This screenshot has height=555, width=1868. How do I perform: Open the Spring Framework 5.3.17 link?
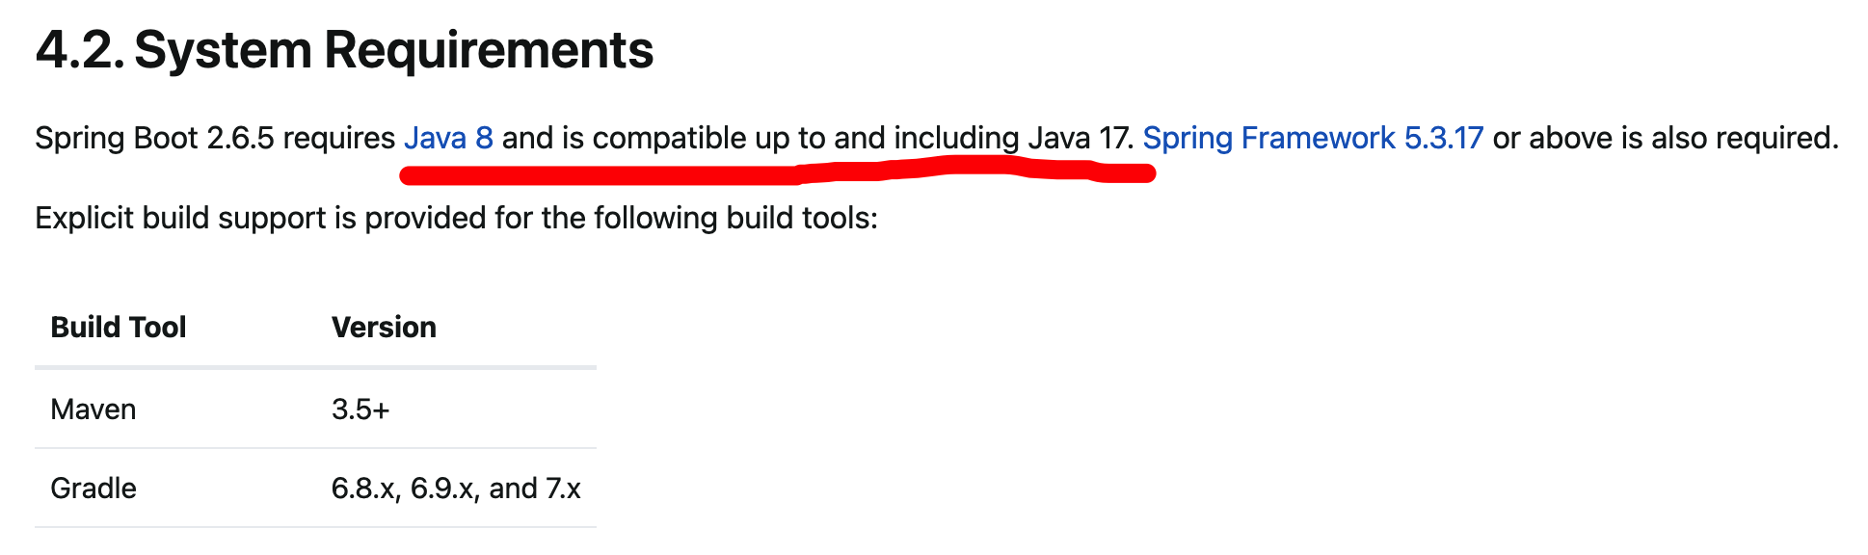tap(1313, 138)
